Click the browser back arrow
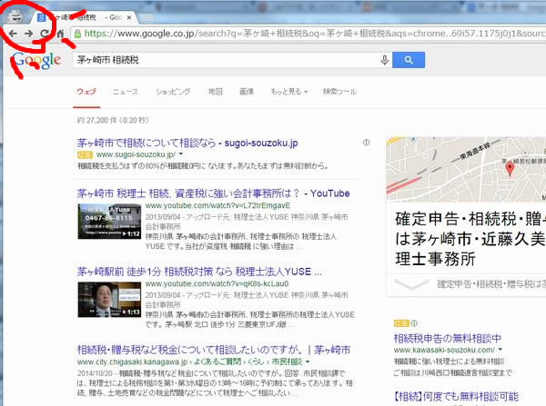Image resolution: width=546 pixels, height=406 pixels. pos(13,34)
